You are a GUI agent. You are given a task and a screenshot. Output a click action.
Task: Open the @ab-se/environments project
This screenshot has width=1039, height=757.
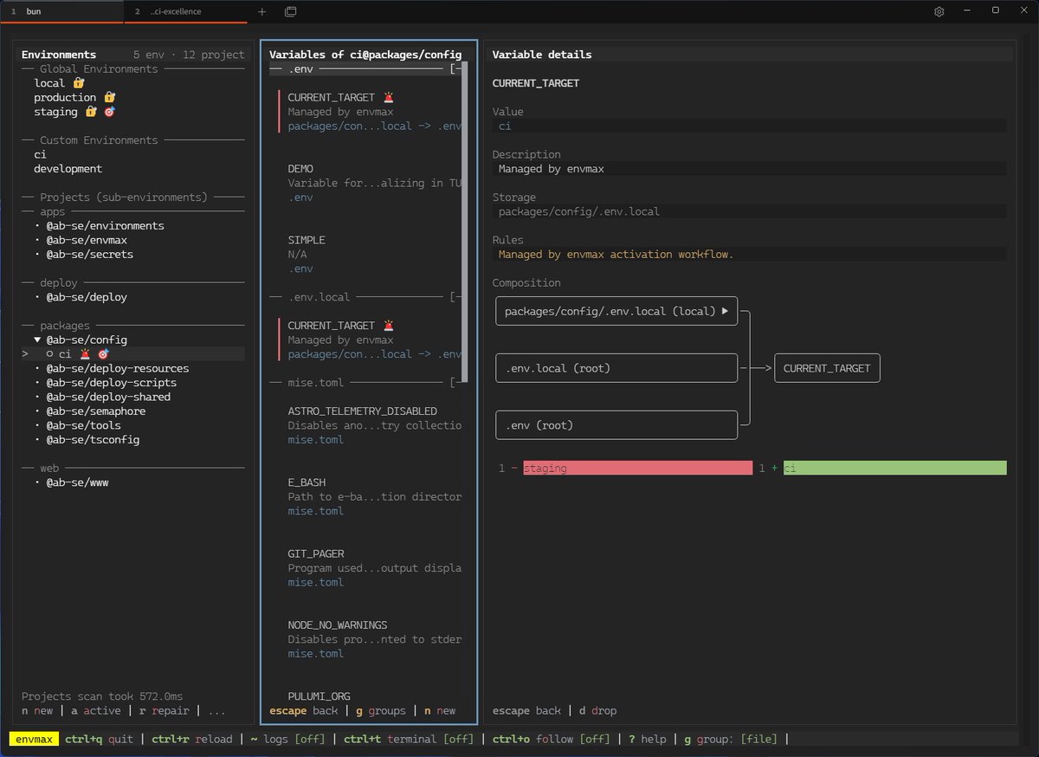tap(105, 226)
